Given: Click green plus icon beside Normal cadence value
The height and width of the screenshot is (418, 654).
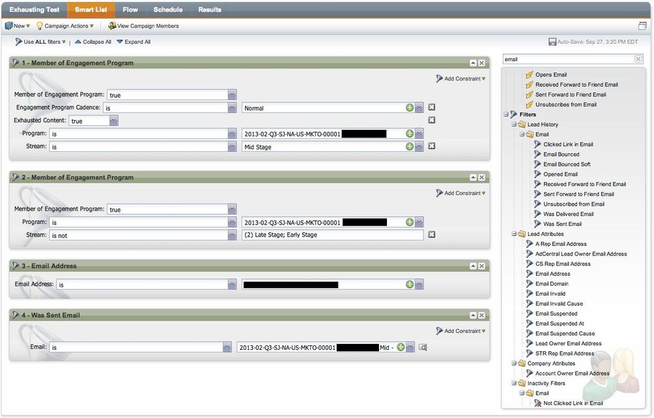Looking at the screenshot, I should click(410, 107).
